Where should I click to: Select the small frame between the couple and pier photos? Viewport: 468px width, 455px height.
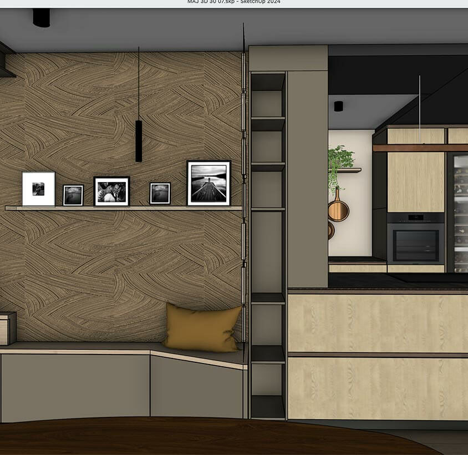(160, 194)
